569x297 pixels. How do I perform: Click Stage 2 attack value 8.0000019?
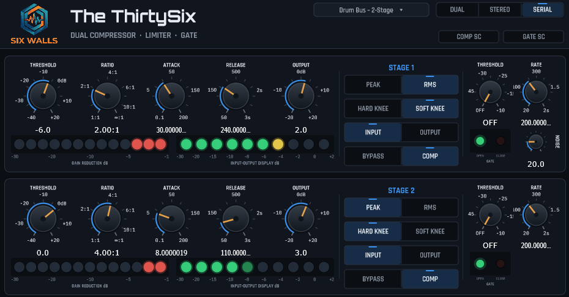click(171, 253)
